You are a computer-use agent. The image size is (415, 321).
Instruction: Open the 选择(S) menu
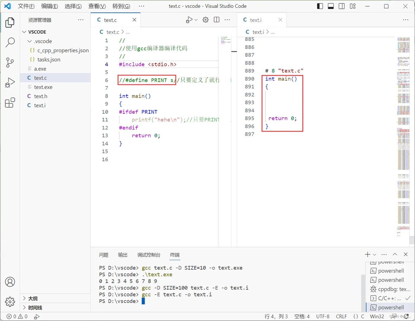point(73,6)
